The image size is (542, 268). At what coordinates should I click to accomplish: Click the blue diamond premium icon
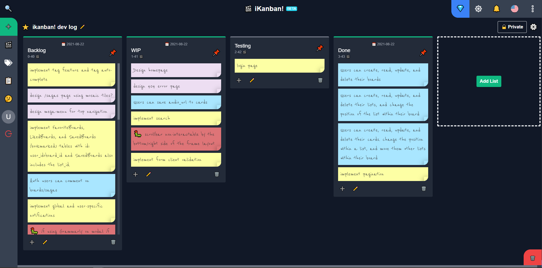(460, 9)
